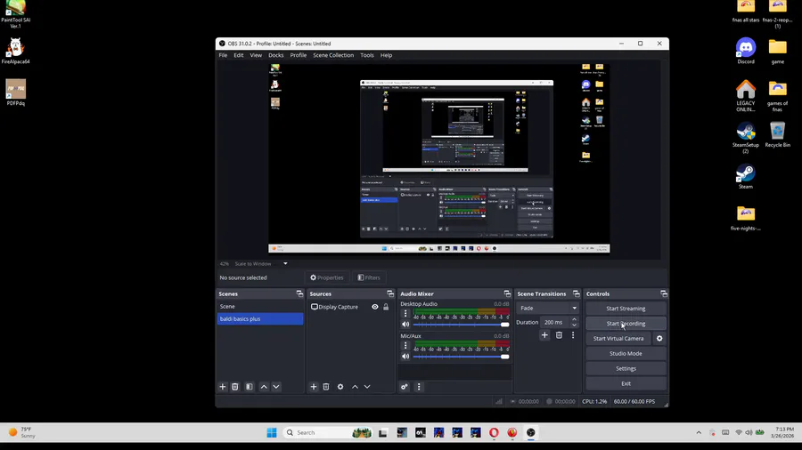Undock the Audio Mixer panel

click(507, 293)
